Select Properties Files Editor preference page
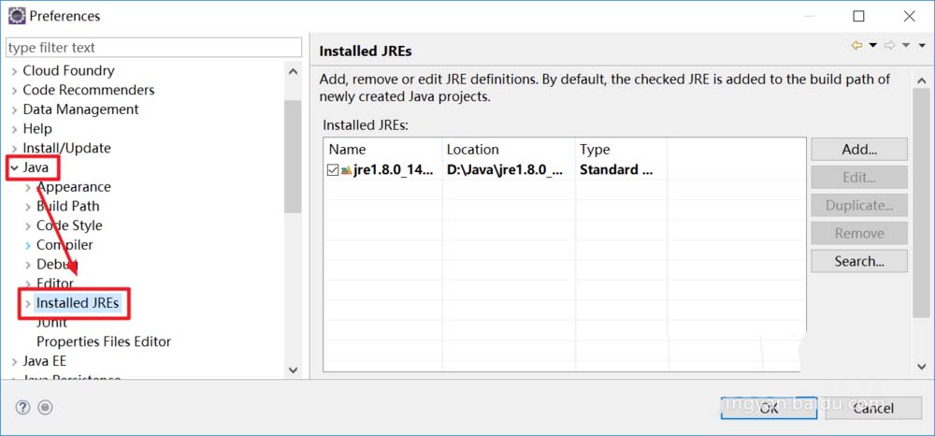This screenshot has width=935, height=436. pos(103,342)
